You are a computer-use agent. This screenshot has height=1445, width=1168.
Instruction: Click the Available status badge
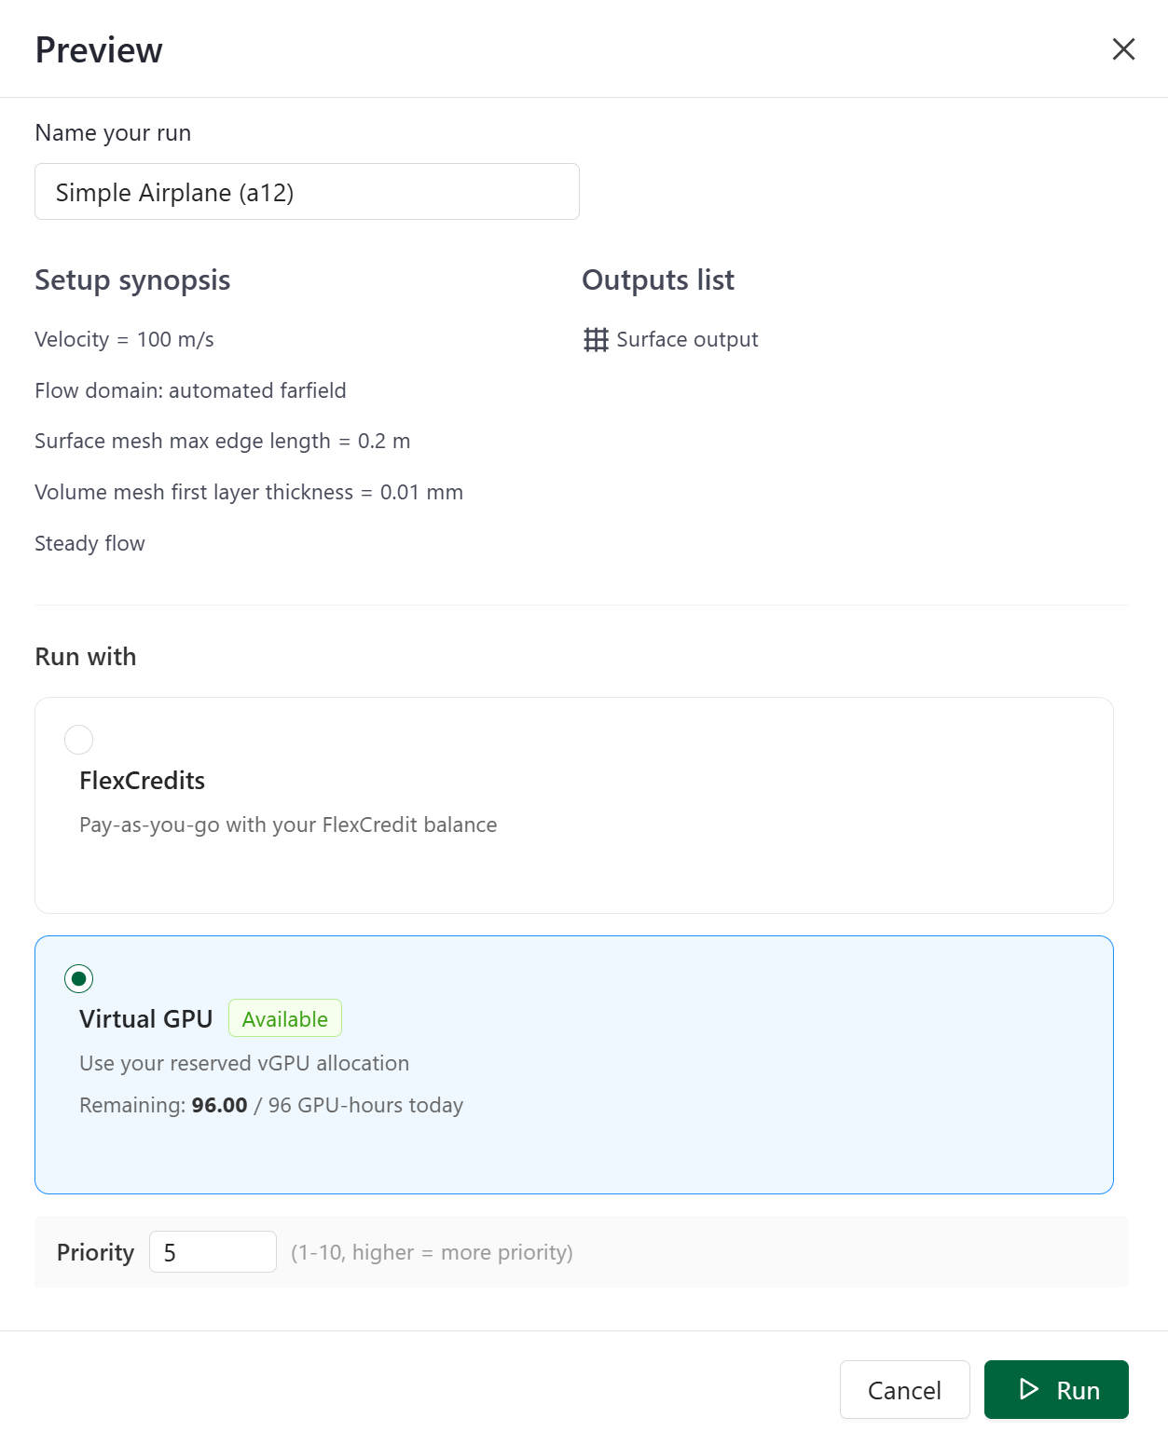pos(284,1018)
